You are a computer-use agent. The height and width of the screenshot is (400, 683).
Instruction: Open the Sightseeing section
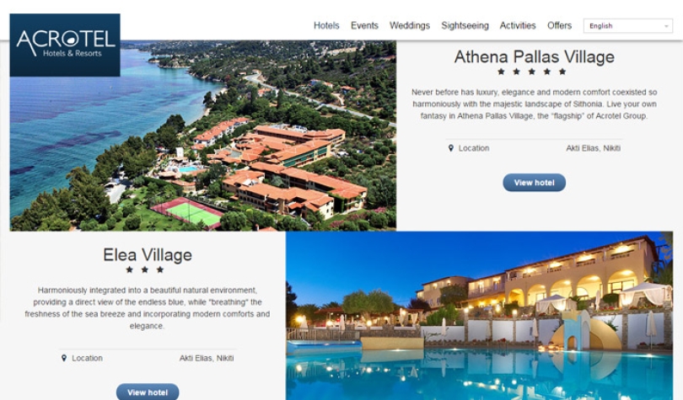pyautogui.click(x=465, y=25)
